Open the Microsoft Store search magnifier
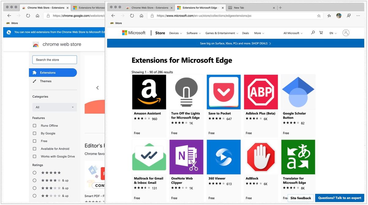The width and height of the screenshot is (368, 205). (x=312, y=33)
